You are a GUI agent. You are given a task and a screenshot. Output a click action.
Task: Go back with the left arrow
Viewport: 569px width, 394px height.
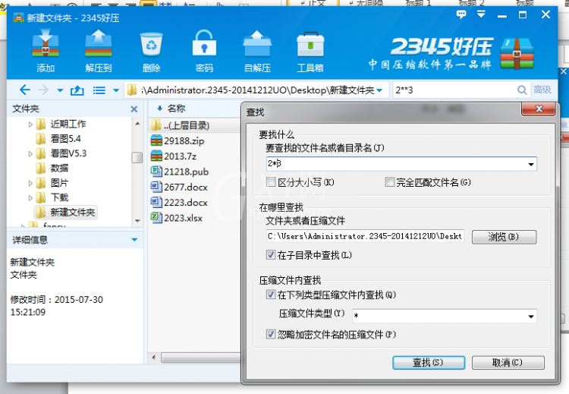pyautogui.click(x=25, y=90)
